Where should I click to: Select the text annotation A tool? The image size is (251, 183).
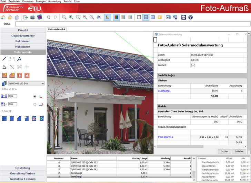[19, 59]
